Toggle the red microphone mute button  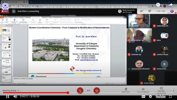click(80, 91)
